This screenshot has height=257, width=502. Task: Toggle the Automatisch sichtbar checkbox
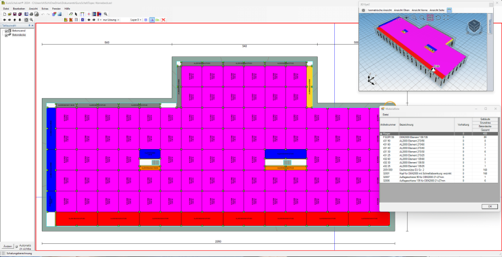click(17, 247)
